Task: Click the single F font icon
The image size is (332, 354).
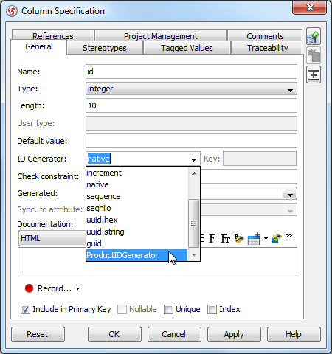Action: click(x=212, y=238)
